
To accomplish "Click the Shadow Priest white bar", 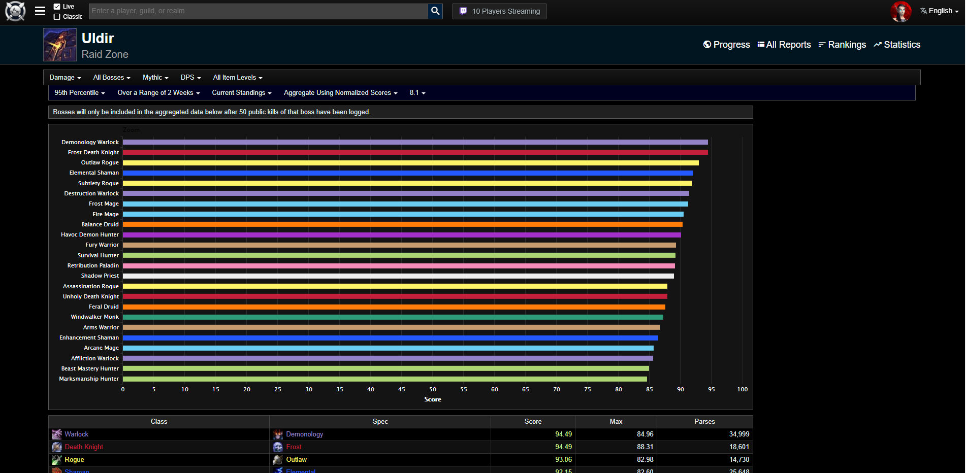I will pos(399,276).
